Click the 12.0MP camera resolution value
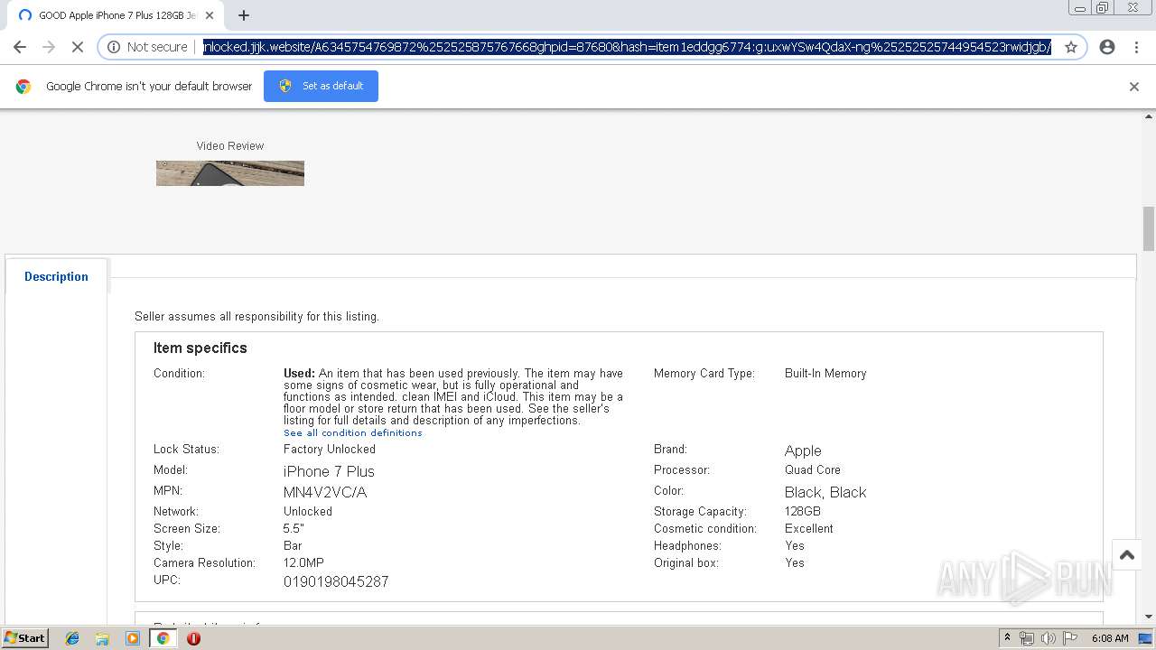Viewport: 1156px width, 650px height. click(x=303, y=562)
